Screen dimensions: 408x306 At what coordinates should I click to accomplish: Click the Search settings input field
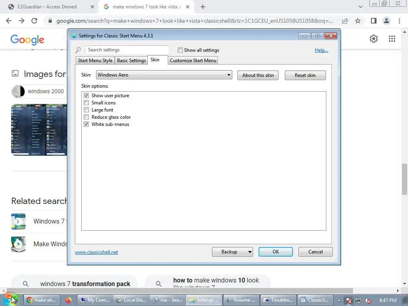point(127,50)
